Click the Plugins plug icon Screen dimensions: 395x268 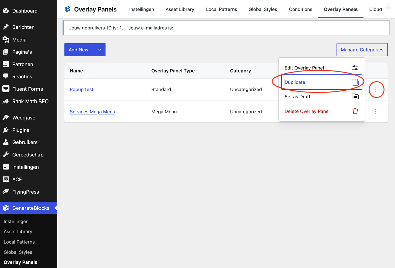6,130
